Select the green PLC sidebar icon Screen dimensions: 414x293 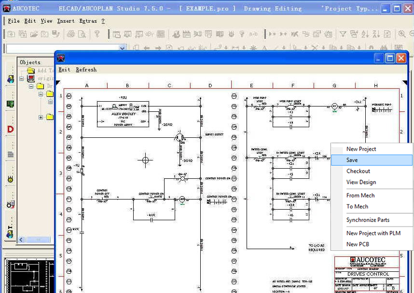[10, 104]
